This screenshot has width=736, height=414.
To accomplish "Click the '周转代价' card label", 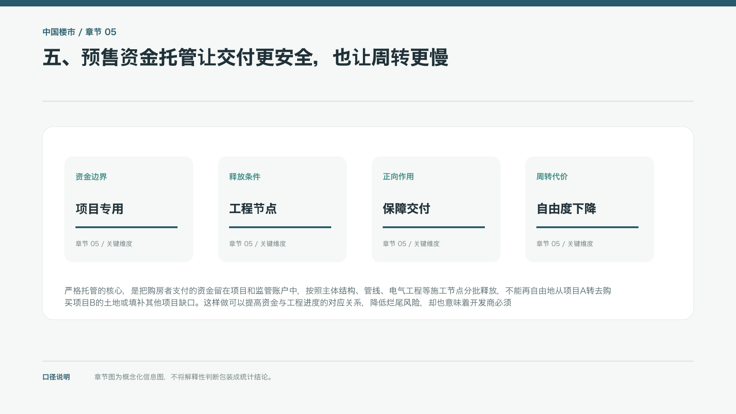I will pyautogui.click(x=552, y=177).
